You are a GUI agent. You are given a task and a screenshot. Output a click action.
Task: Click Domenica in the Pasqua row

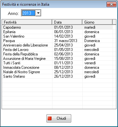coord(92,41)
